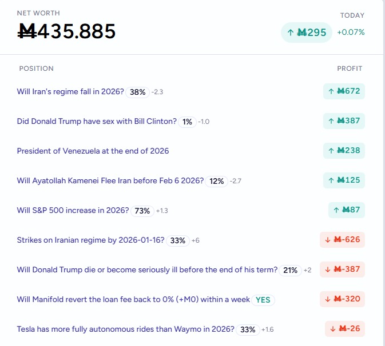Screen dimensions: 385x346
Task: Open the Manifold loan fee revert market
Action: [133, 300]
